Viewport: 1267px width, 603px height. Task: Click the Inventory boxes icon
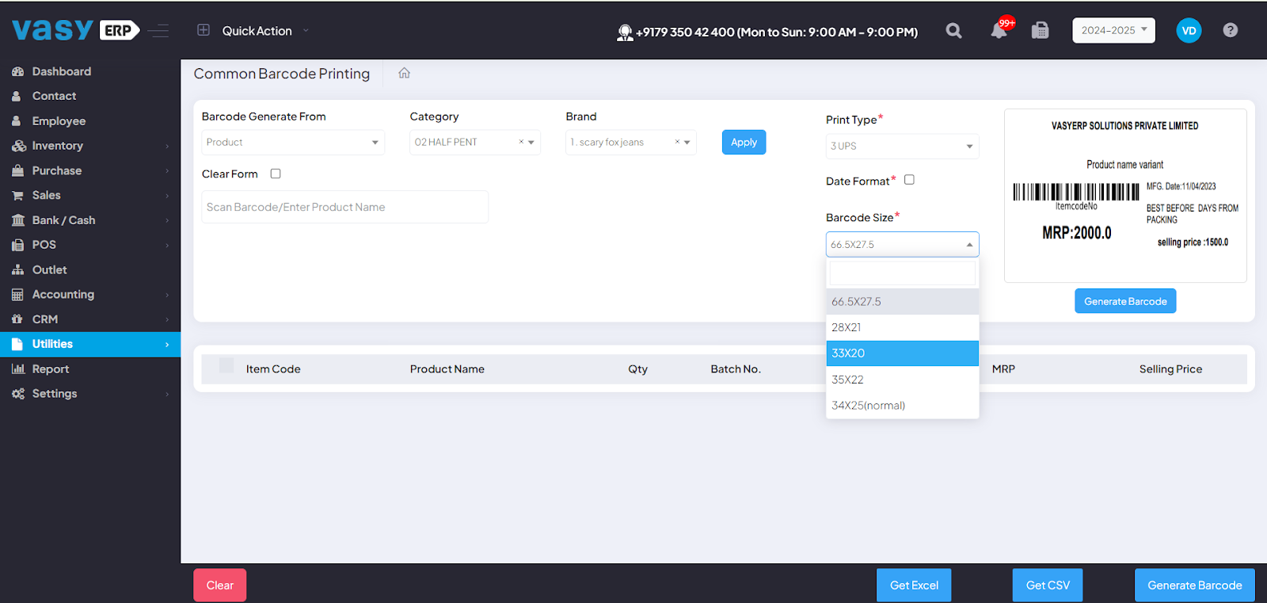[18, 146]
